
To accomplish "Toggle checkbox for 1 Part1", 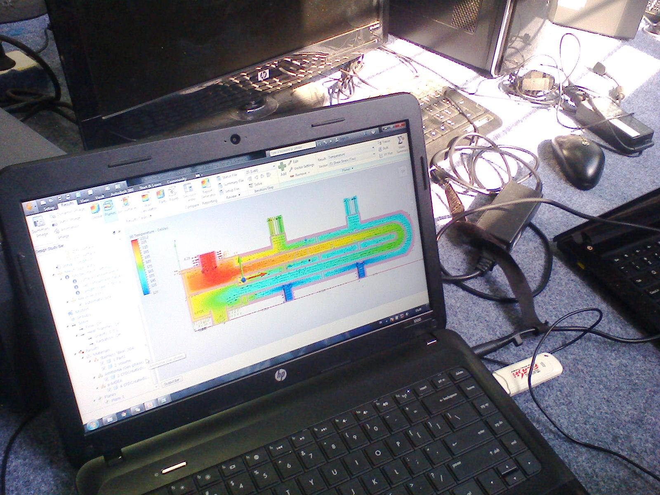I will tap(103, 363).
